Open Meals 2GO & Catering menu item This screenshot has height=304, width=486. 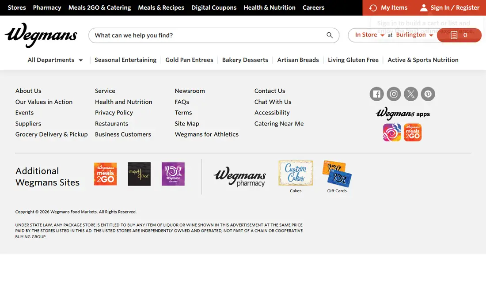(x=99, y=8)
